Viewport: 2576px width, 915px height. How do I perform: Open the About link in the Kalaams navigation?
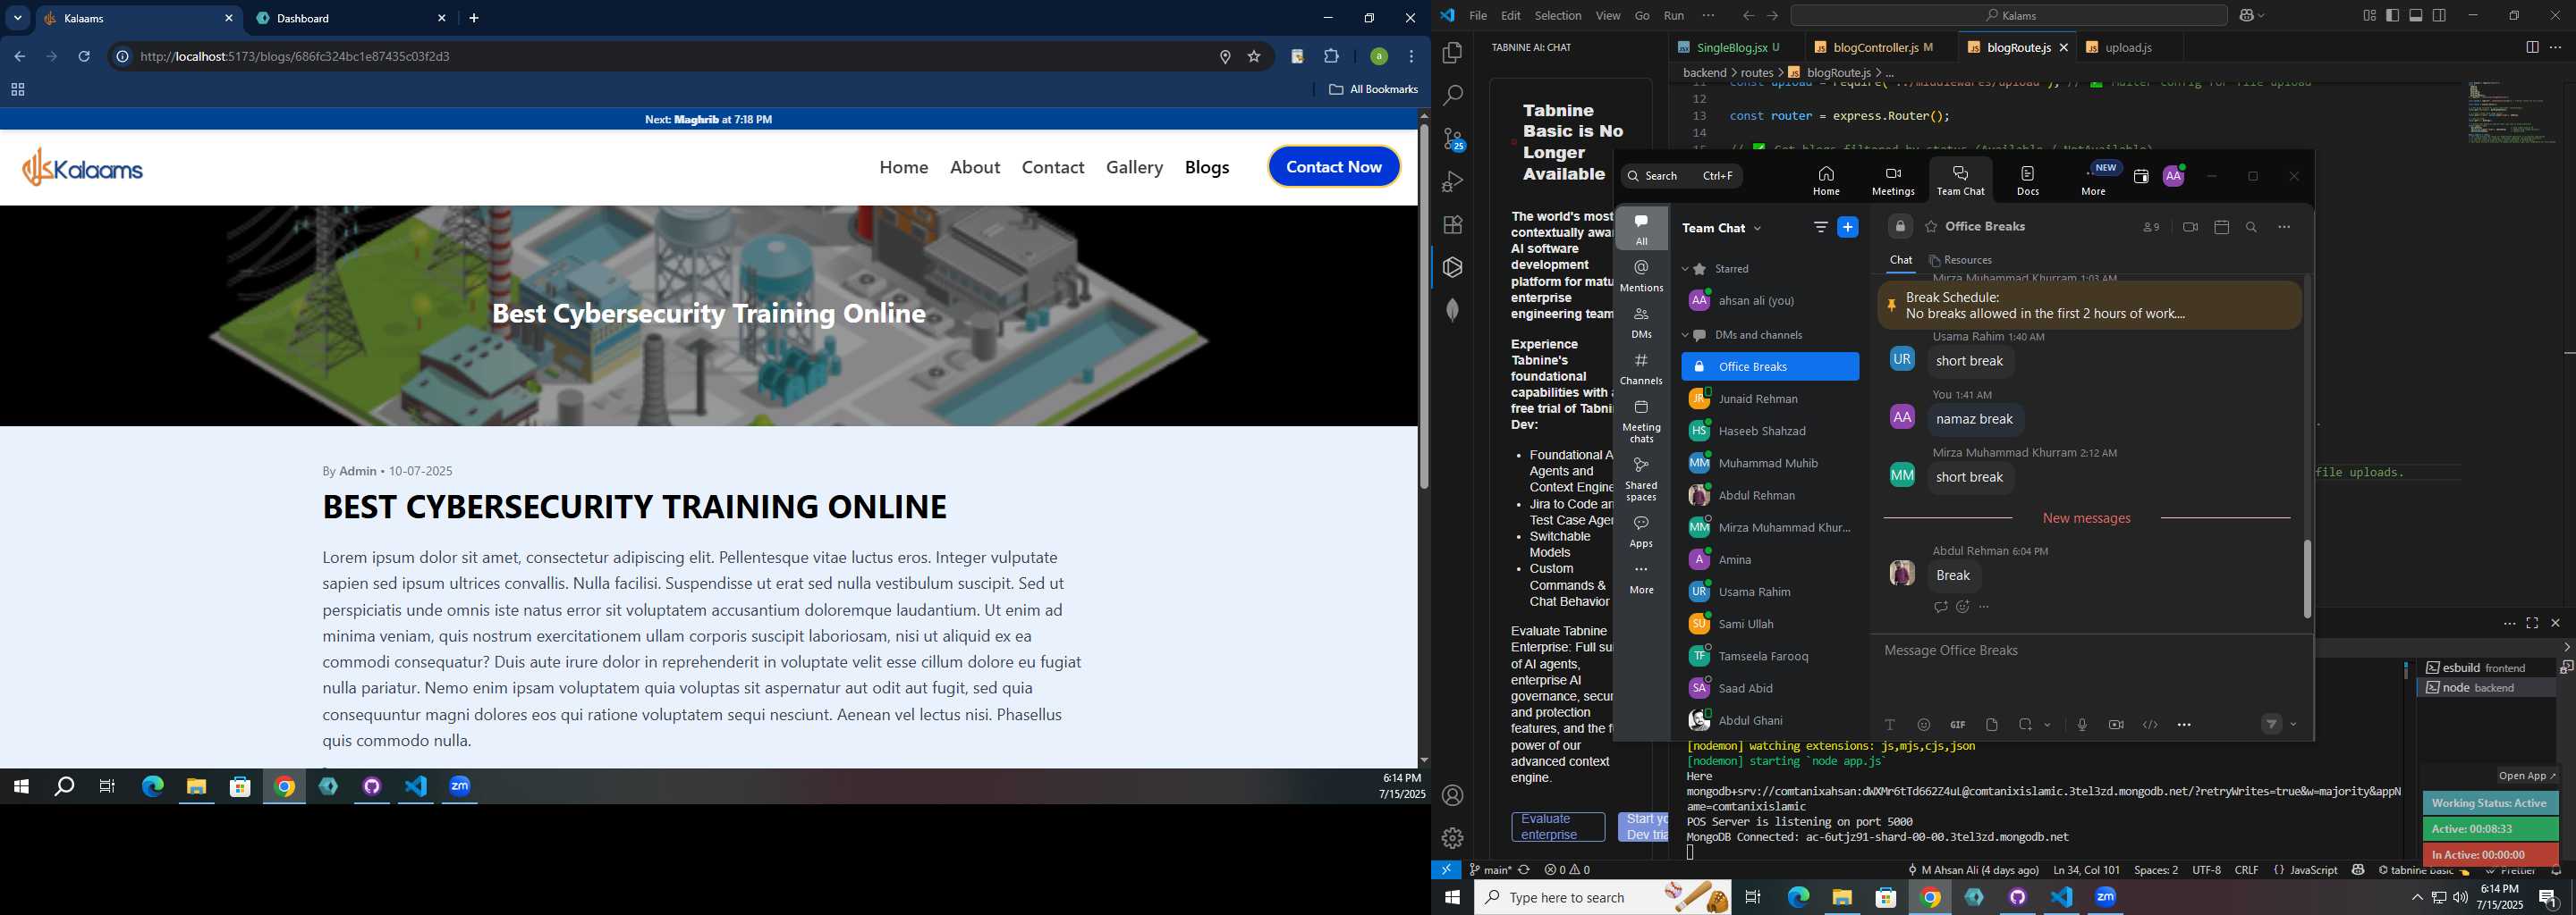tap(975, 167)
